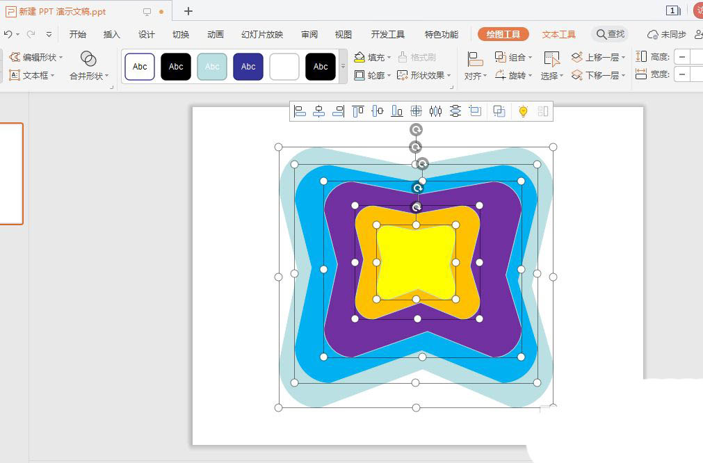
Task: Click the group shapes icon in floating toolbar
Action: [499, 111]
